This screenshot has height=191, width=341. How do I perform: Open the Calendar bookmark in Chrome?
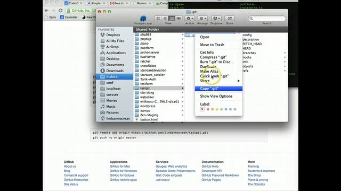point(69,17)
